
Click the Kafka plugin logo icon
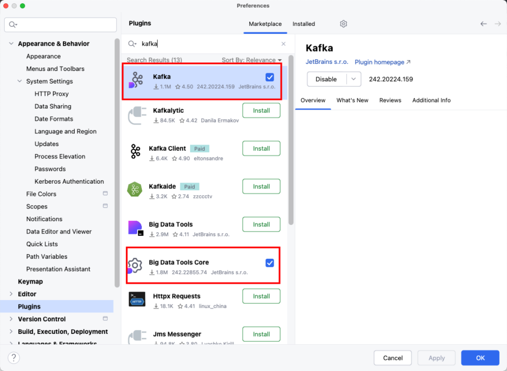(136, 80)
